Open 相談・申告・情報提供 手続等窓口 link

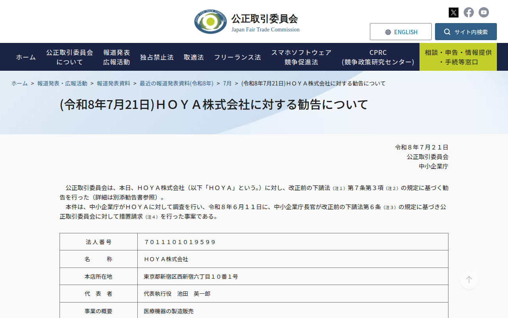(458, 57)
